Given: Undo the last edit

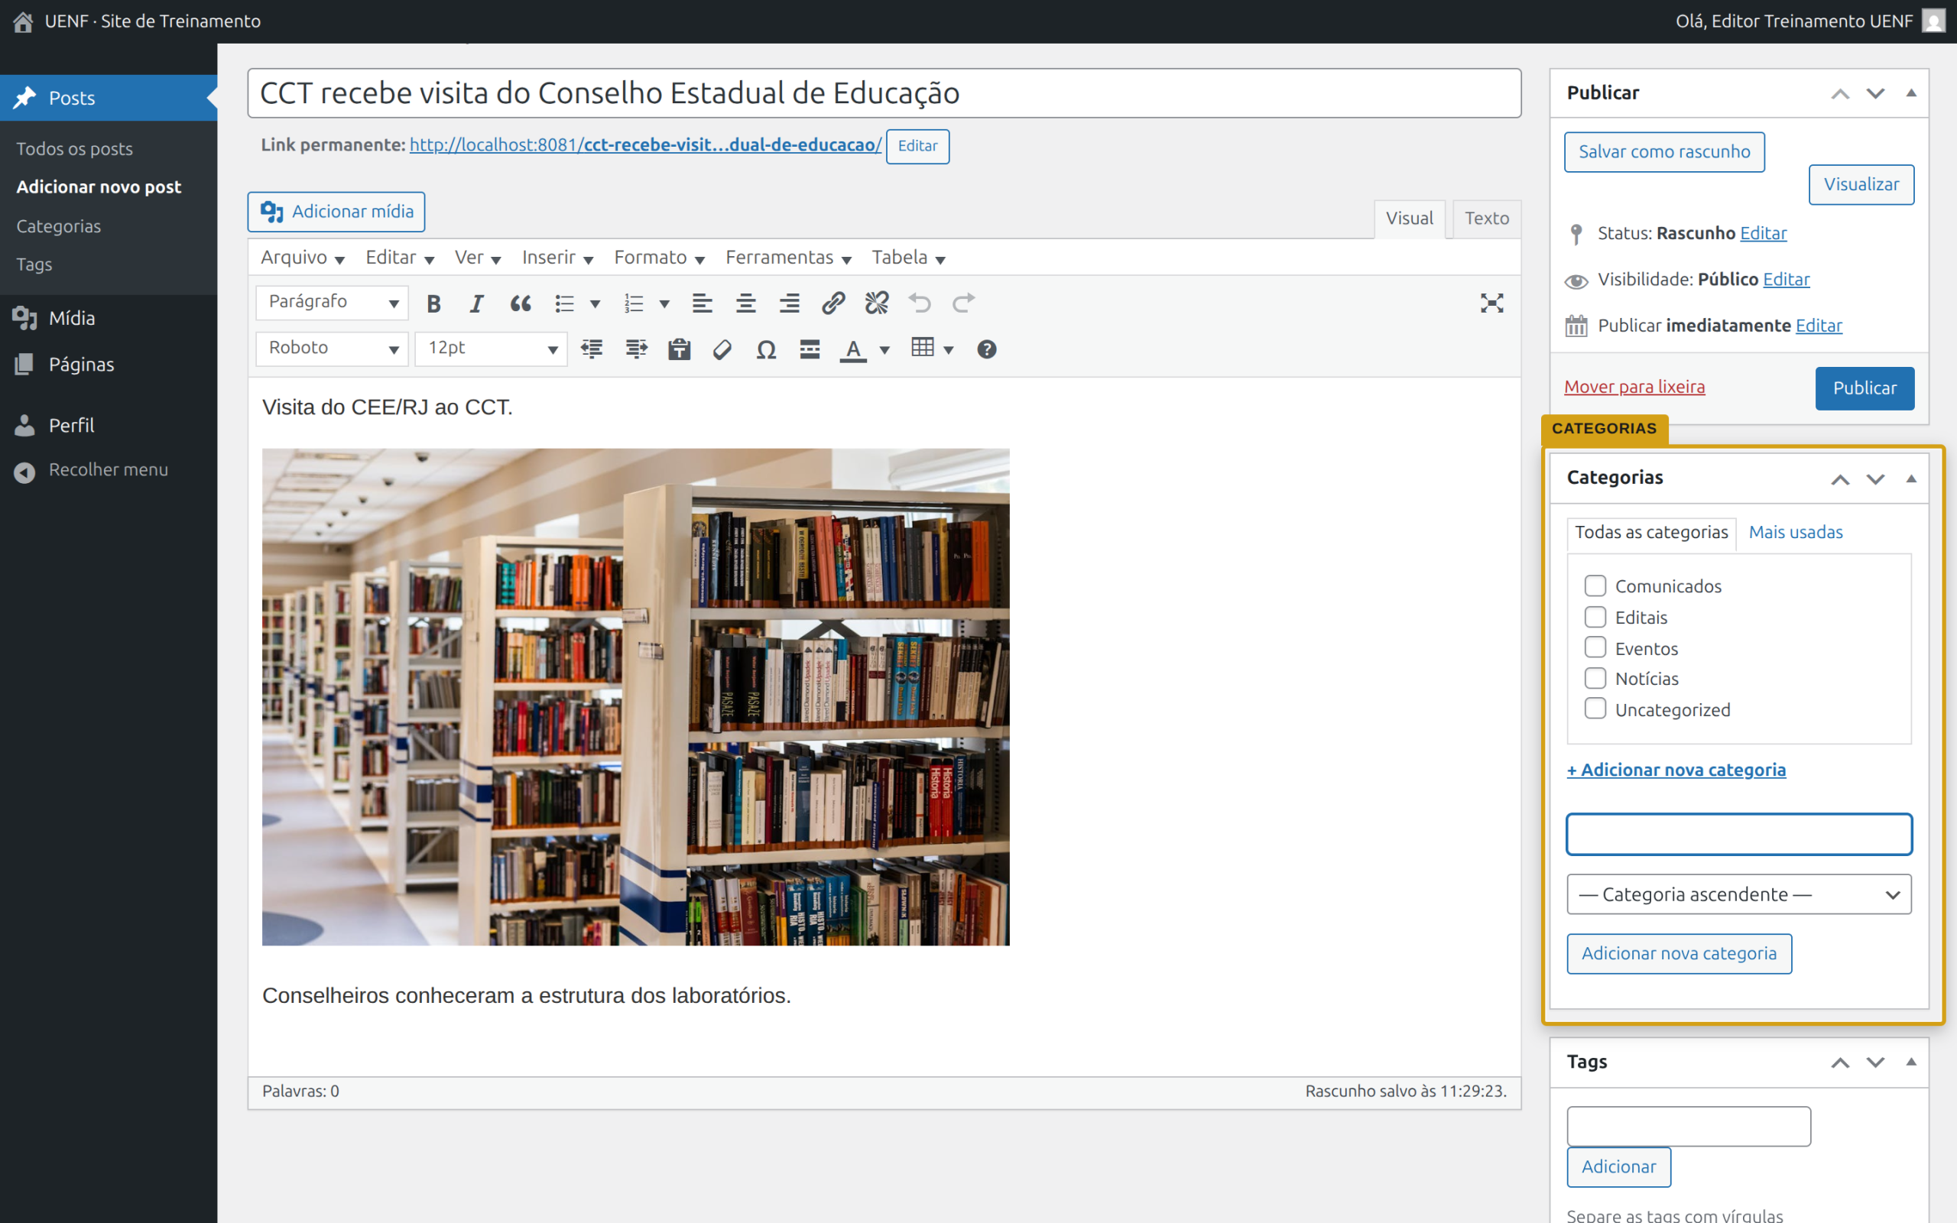Looking at the screenshot, I should coord(920,303).
